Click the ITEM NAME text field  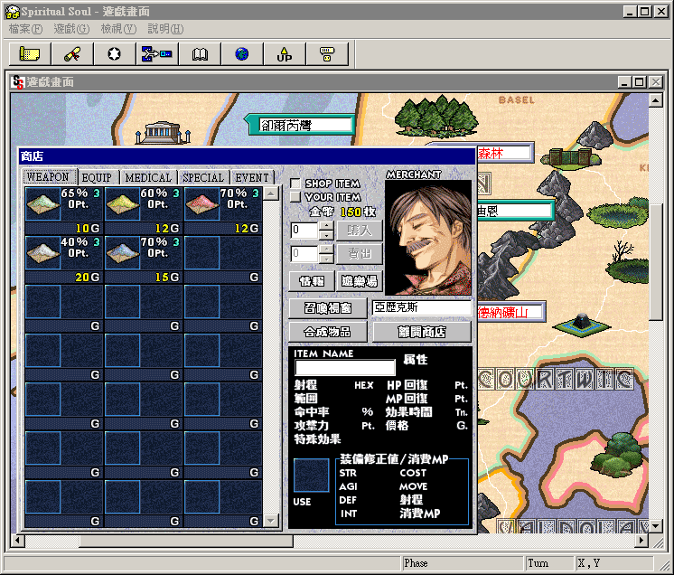345,368
